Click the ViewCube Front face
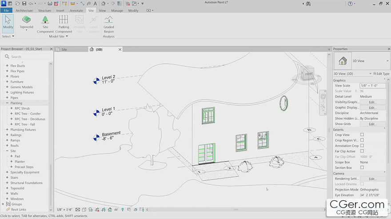Screen dimensions: 391x219 click(x=308, y=74)
